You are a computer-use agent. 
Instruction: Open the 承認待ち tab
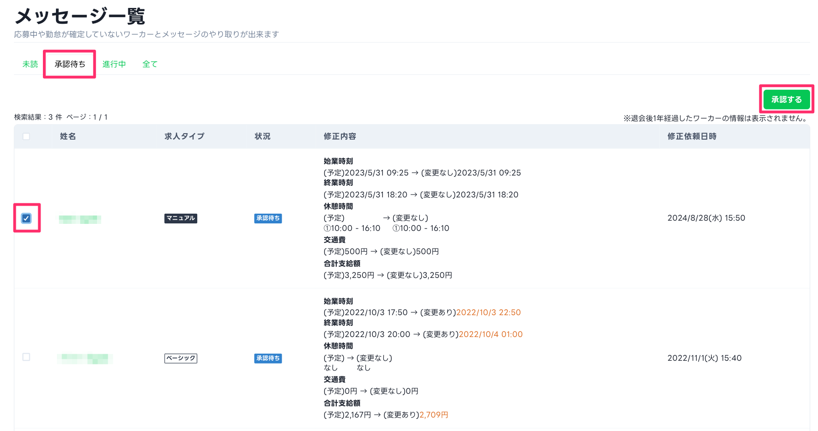70,64
